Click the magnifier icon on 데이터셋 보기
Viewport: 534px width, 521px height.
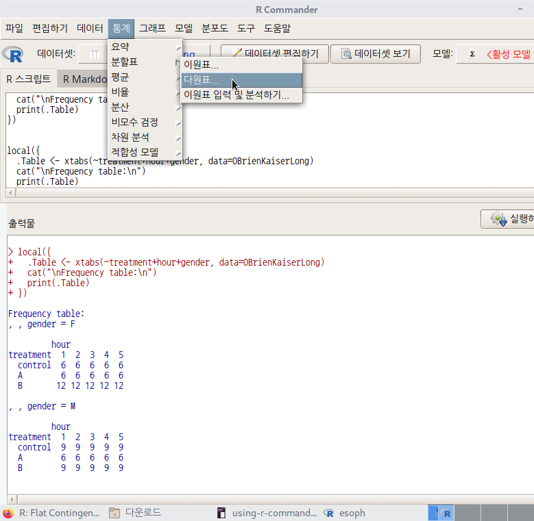[x=346, y=53]
